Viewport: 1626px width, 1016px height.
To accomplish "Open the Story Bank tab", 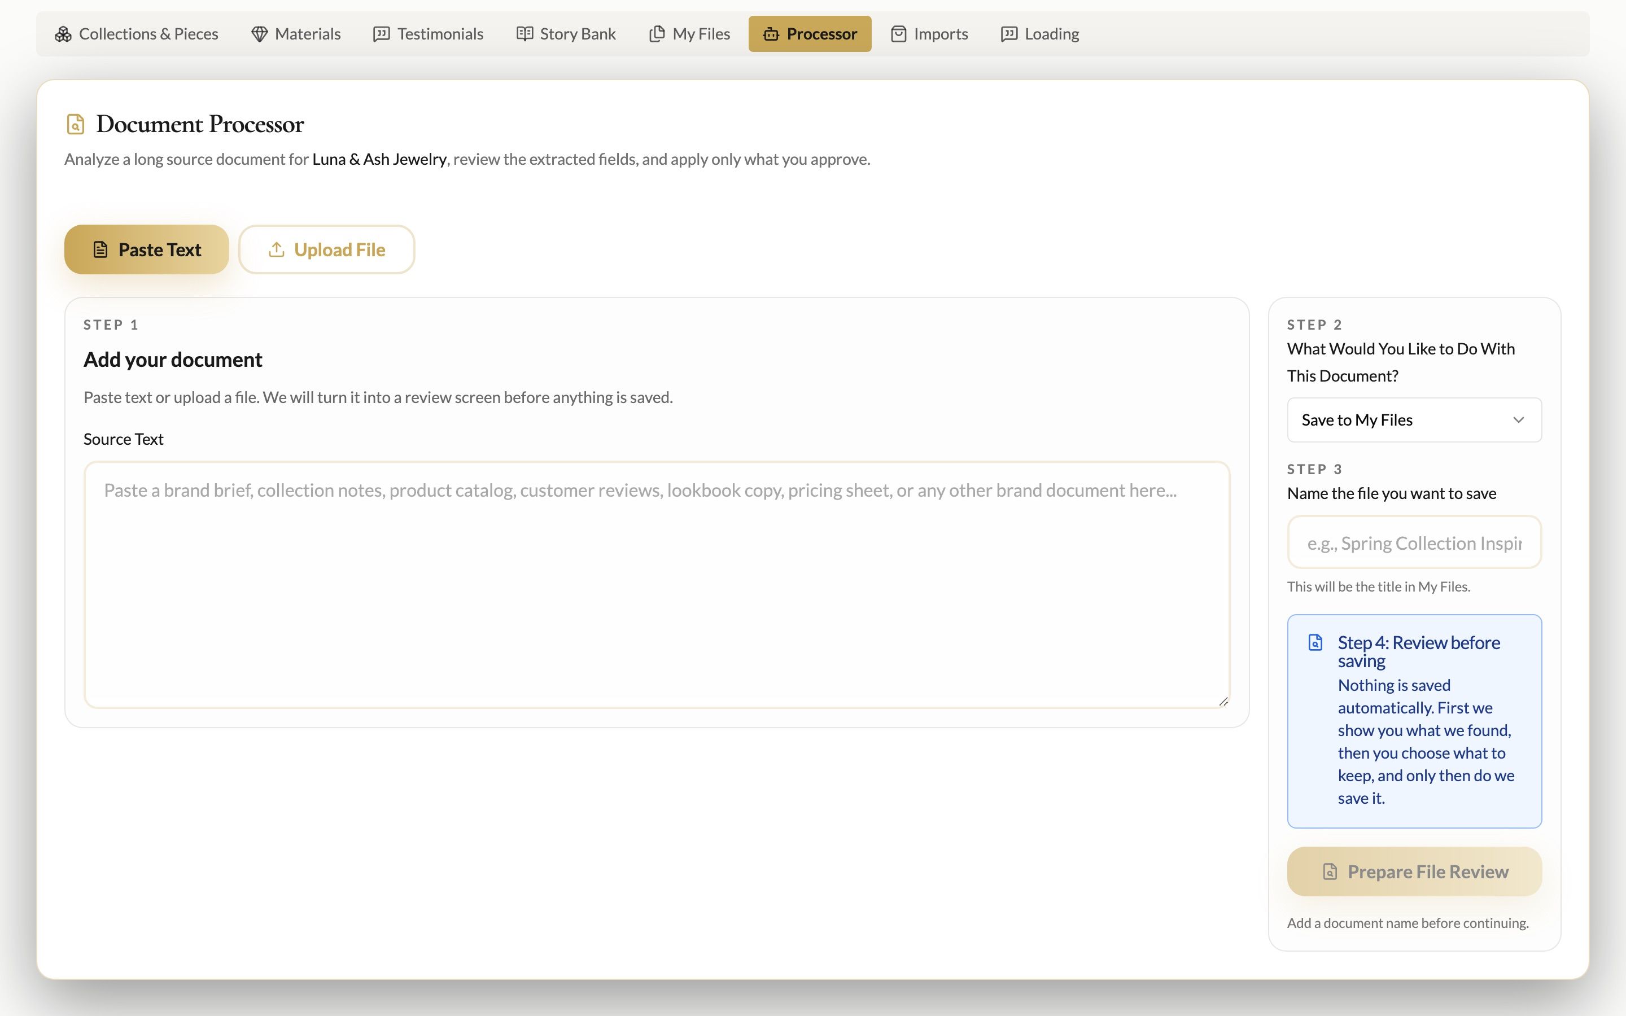I will click(566, 34).
